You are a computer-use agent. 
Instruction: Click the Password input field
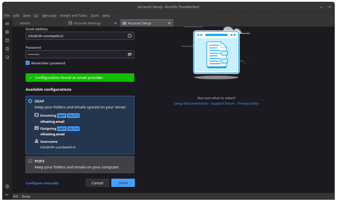(80, 54)
